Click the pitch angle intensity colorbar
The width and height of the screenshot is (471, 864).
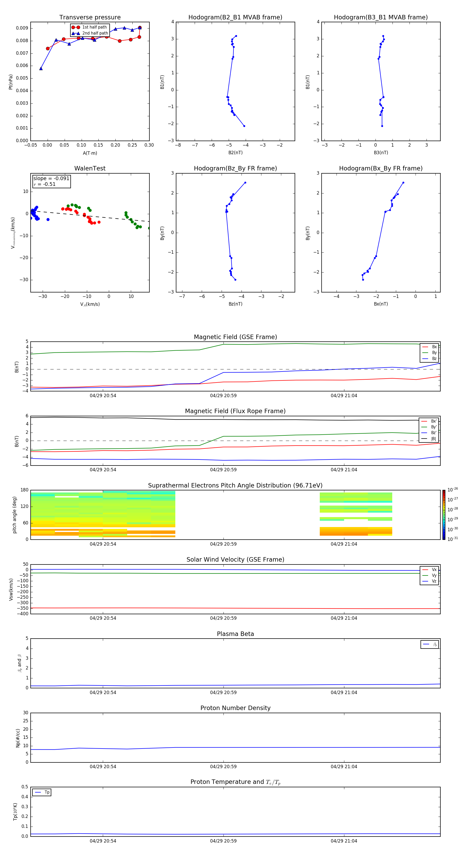[444, 515]
